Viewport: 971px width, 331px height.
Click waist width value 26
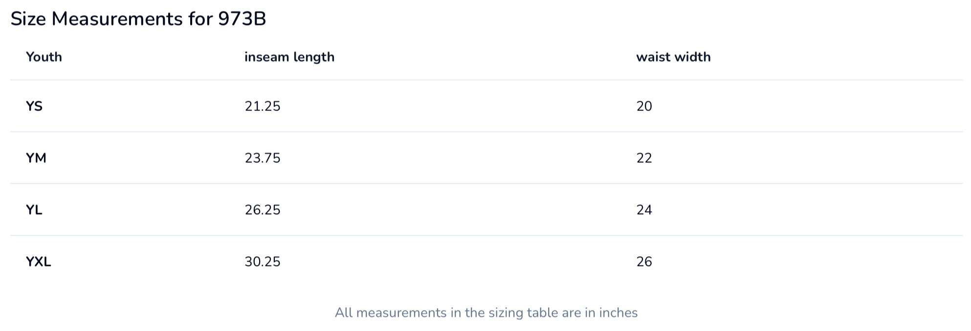click(x=644, y=262)
